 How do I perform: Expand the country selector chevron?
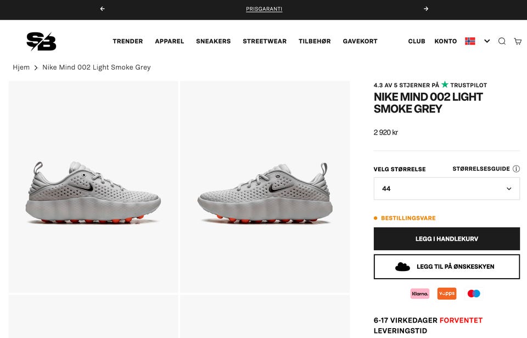[487, 41]
